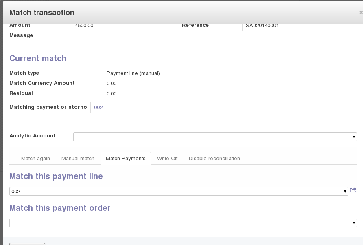This screenshot has height=245, width=363.
Task: Click the Match Payments tab
Action: click(x=125, y=158)
